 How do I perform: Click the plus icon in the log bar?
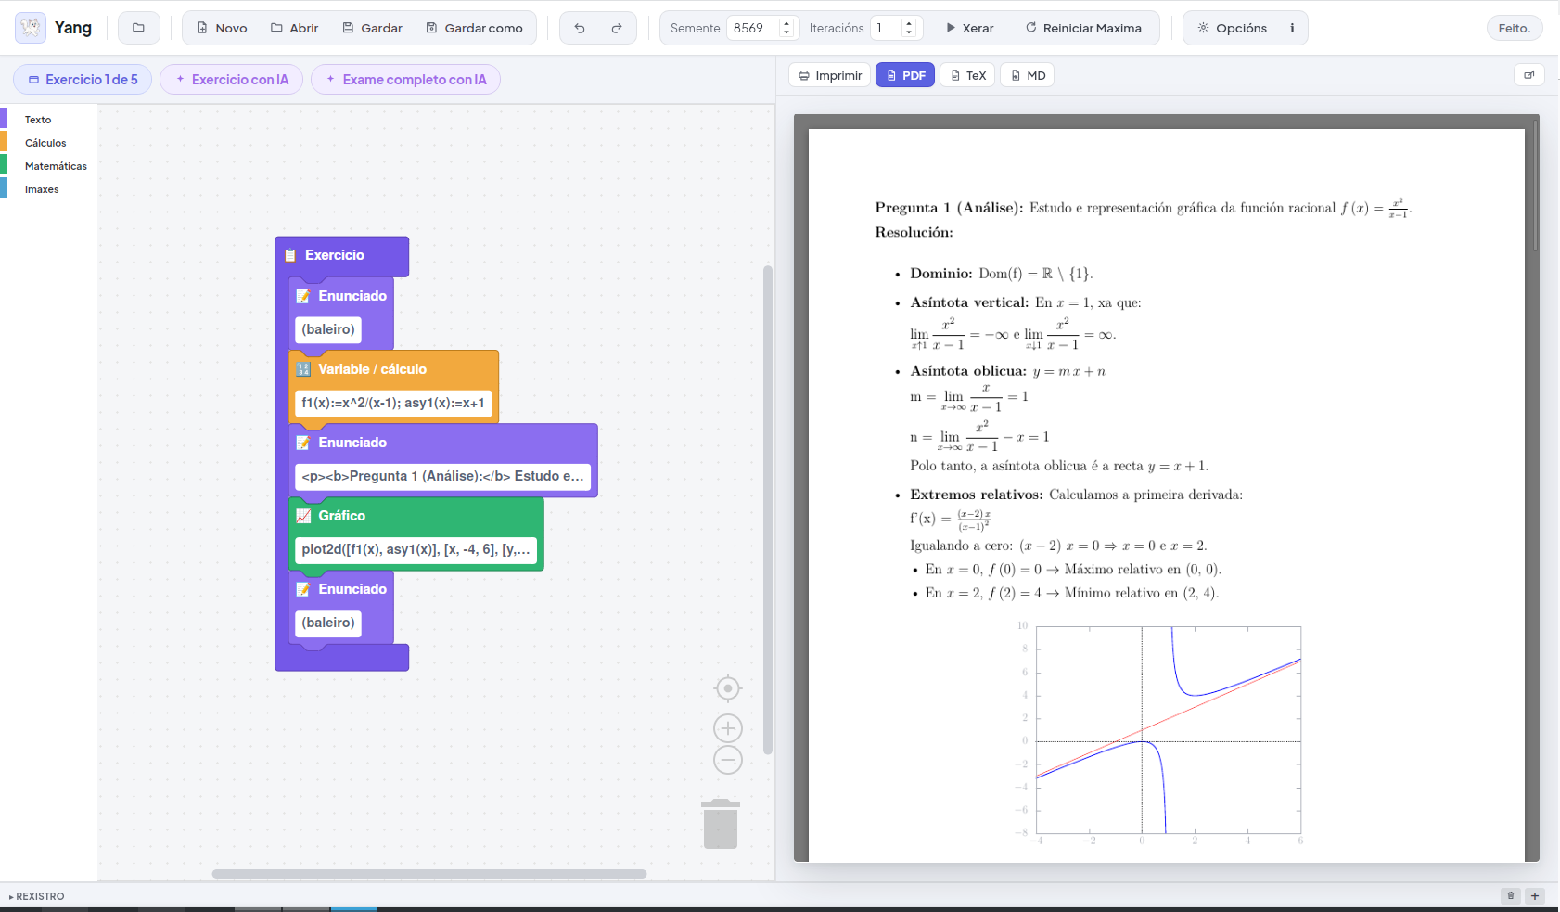tap(1535, 896)
